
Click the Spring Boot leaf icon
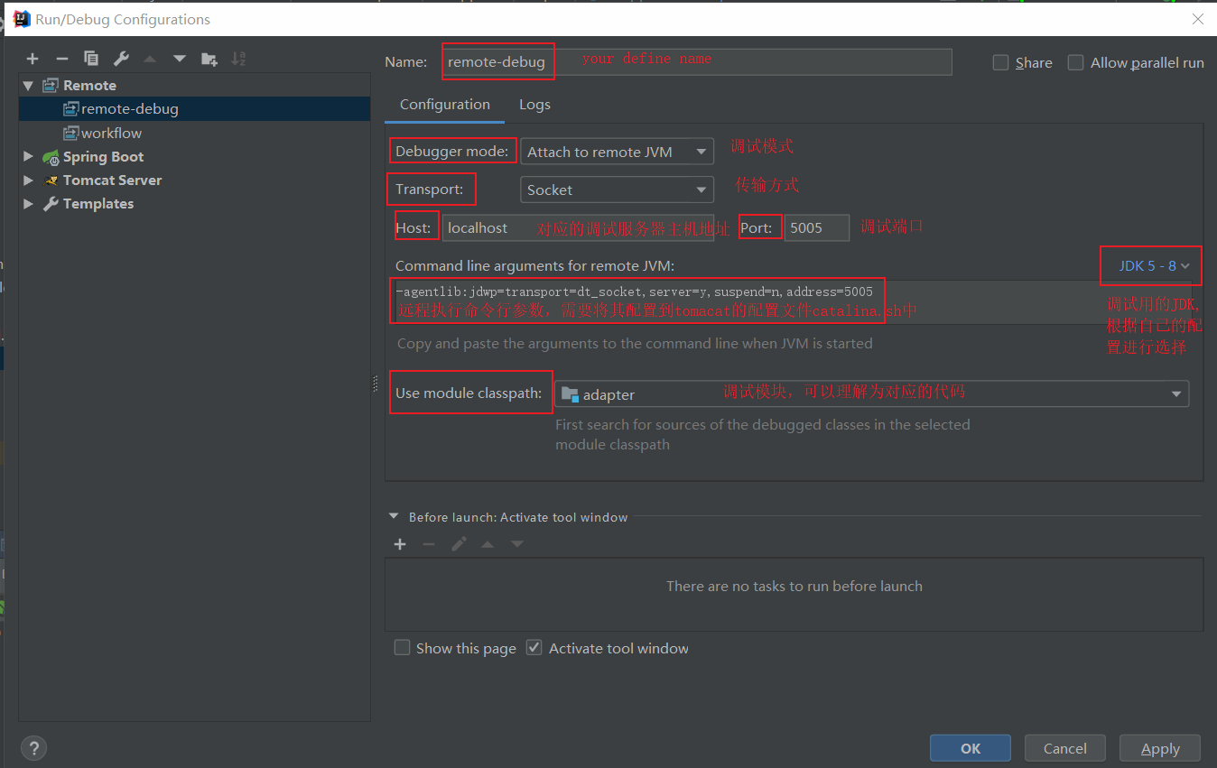50,157
